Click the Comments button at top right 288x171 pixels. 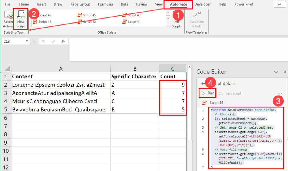pyautogui.click(x=280, y=4)
